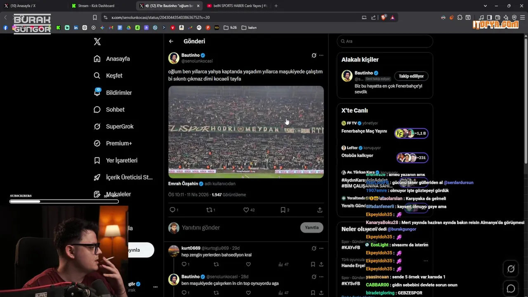Share kurt0669's comment
Image resolution: width=528 pixels, height=297 pixels.
tap(321, 264)
